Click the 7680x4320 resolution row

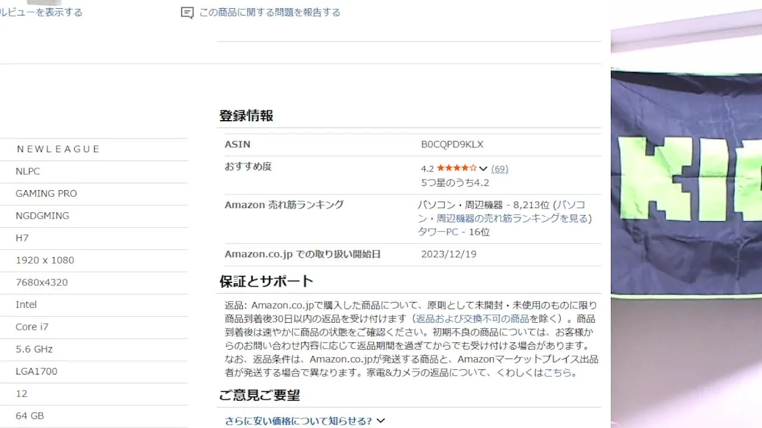(42, 282)
